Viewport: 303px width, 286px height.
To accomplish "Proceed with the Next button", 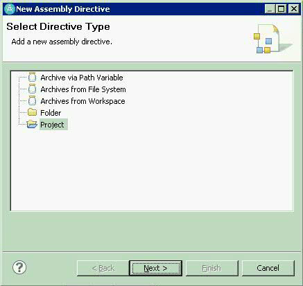I will [x=156, y=268].
